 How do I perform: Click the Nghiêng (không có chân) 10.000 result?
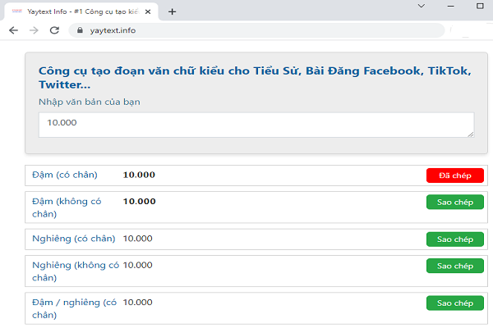tap(138, 265)
